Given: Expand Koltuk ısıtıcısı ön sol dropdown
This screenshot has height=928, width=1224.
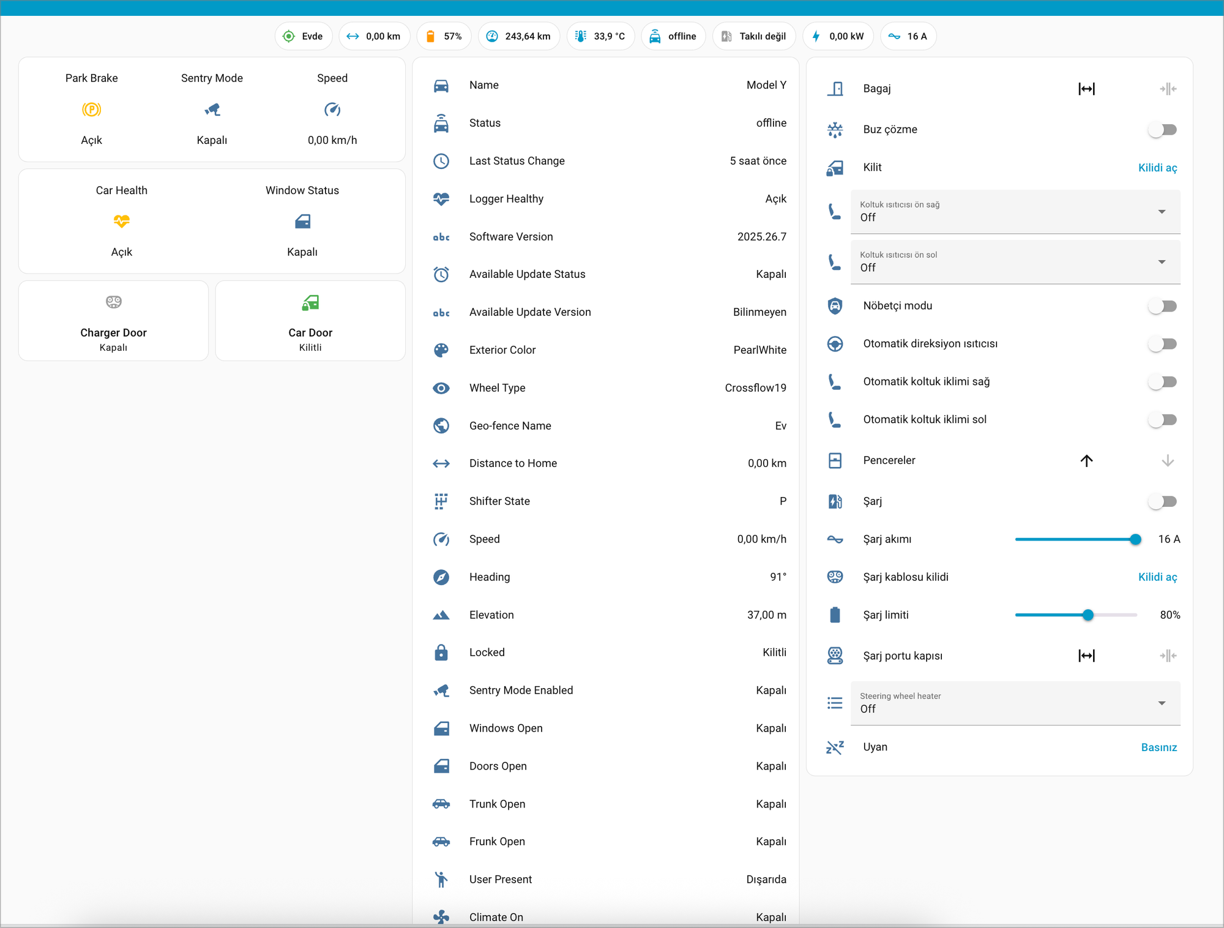Looking at the screenshot, I should [x=1015, y=262].
